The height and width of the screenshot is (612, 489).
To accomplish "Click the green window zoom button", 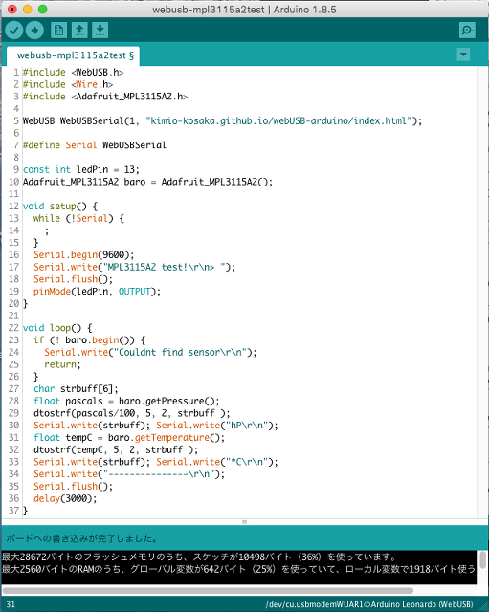I will (x=43, y=9).
